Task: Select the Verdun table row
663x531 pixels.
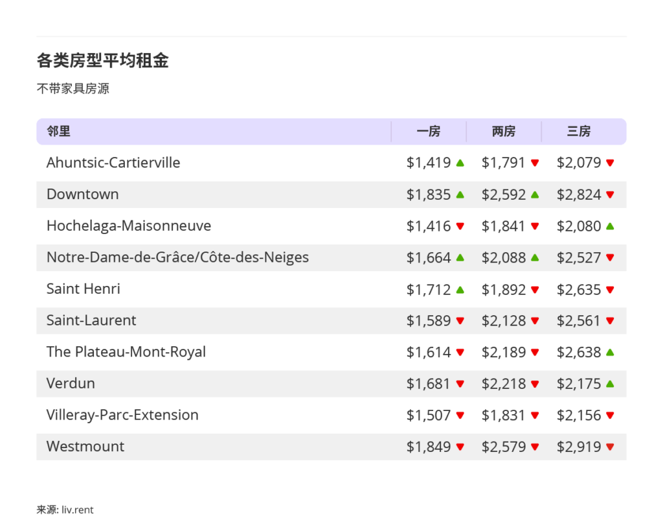Action: [x=259, y=384]
